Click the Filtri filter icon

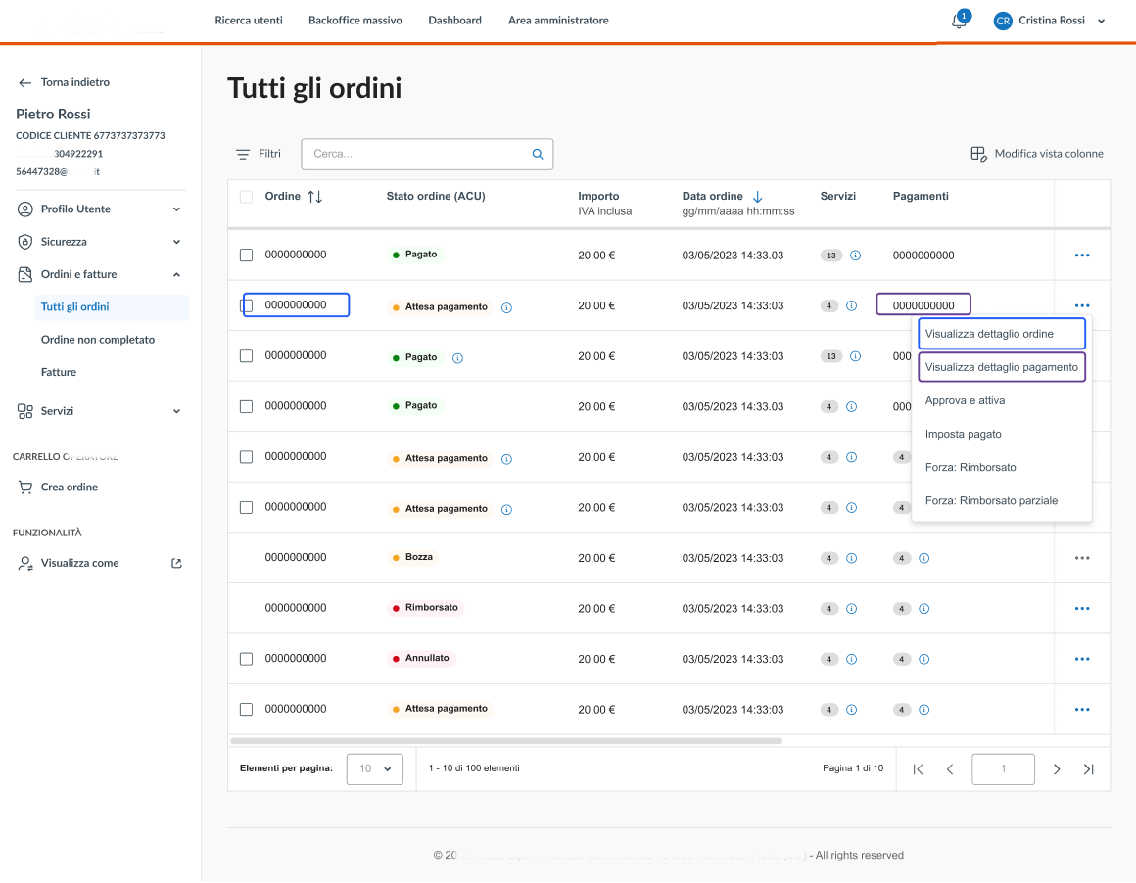tap(243, 155)
